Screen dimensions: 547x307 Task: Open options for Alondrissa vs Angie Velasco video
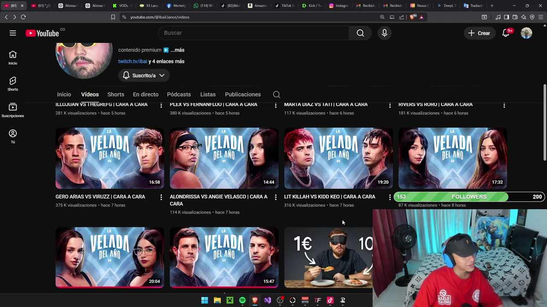coord(276,197)
